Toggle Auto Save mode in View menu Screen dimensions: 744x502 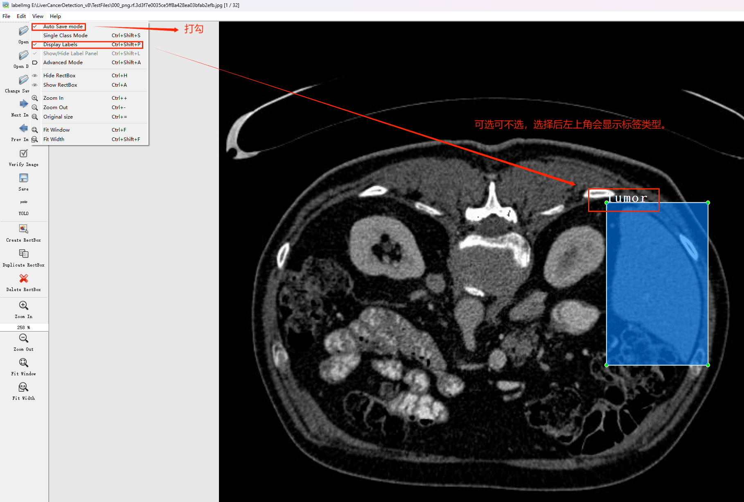(63, 27)
